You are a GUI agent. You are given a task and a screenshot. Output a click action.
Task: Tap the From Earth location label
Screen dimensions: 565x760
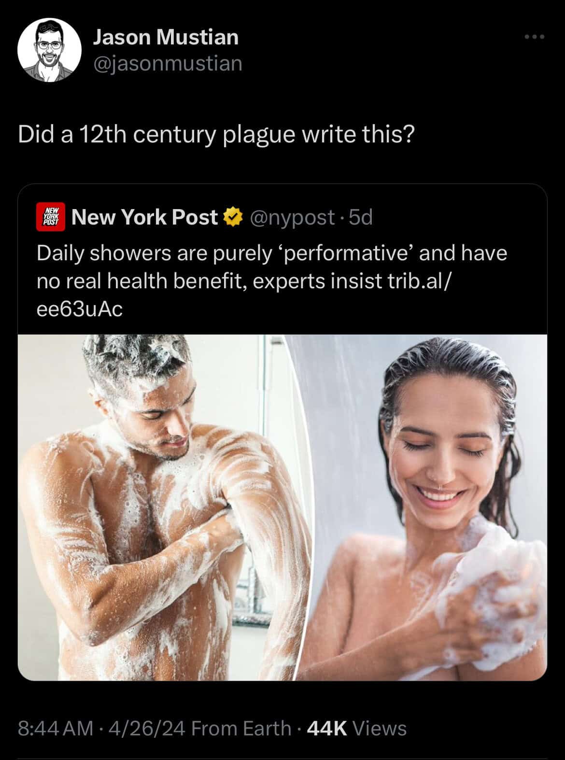241,728
